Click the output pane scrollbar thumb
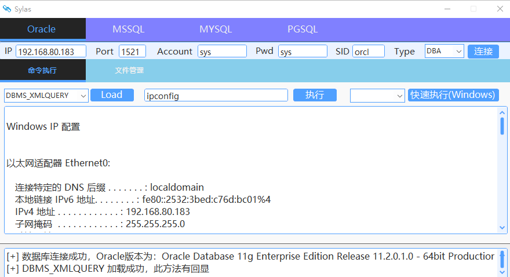510x277 pixels. pos(502,126)
